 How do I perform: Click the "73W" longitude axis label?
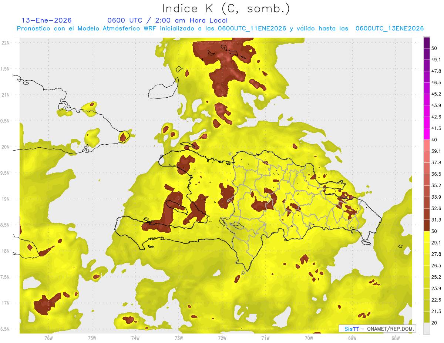pyautogui.click(x=179, y=337)
